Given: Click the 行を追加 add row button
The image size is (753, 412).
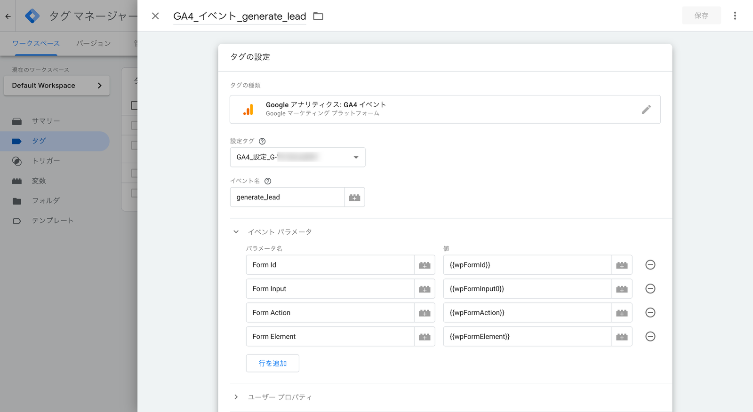Looking at the screenshot, I should pyautogui.click(x=272, y=364).
